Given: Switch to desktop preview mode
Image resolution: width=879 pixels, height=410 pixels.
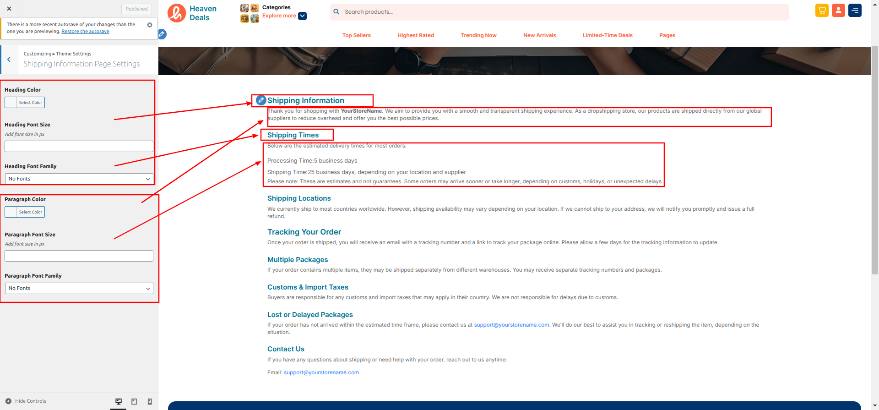Looking at the screenshot, I should [119, 401].
